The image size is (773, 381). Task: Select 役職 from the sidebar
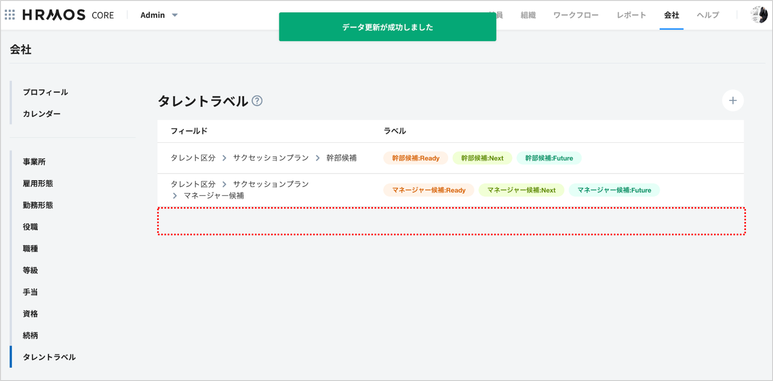[x=30, y=227]
